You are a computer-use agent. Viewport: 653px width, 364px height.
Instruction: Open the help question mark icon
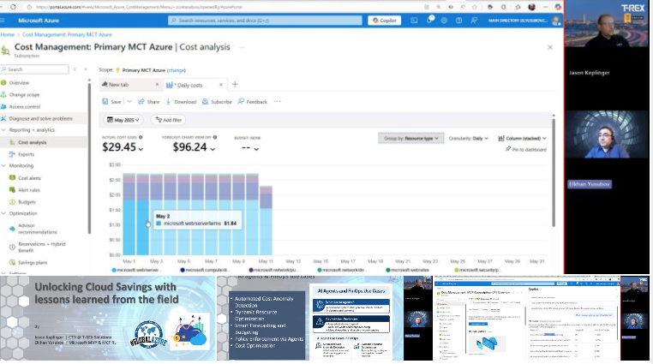coord(459,21)
